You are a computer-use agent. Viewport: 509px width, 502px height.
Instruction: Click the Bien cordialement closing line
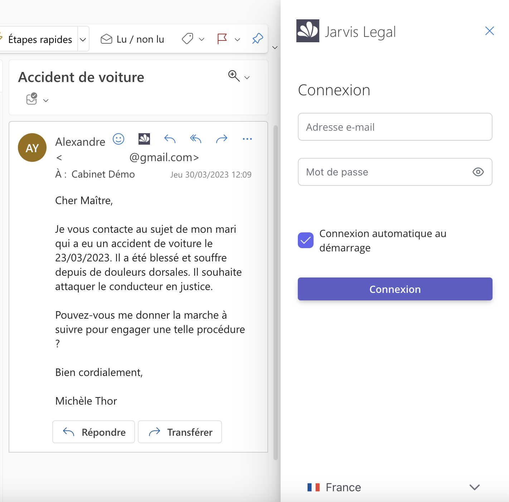[99, 372]
